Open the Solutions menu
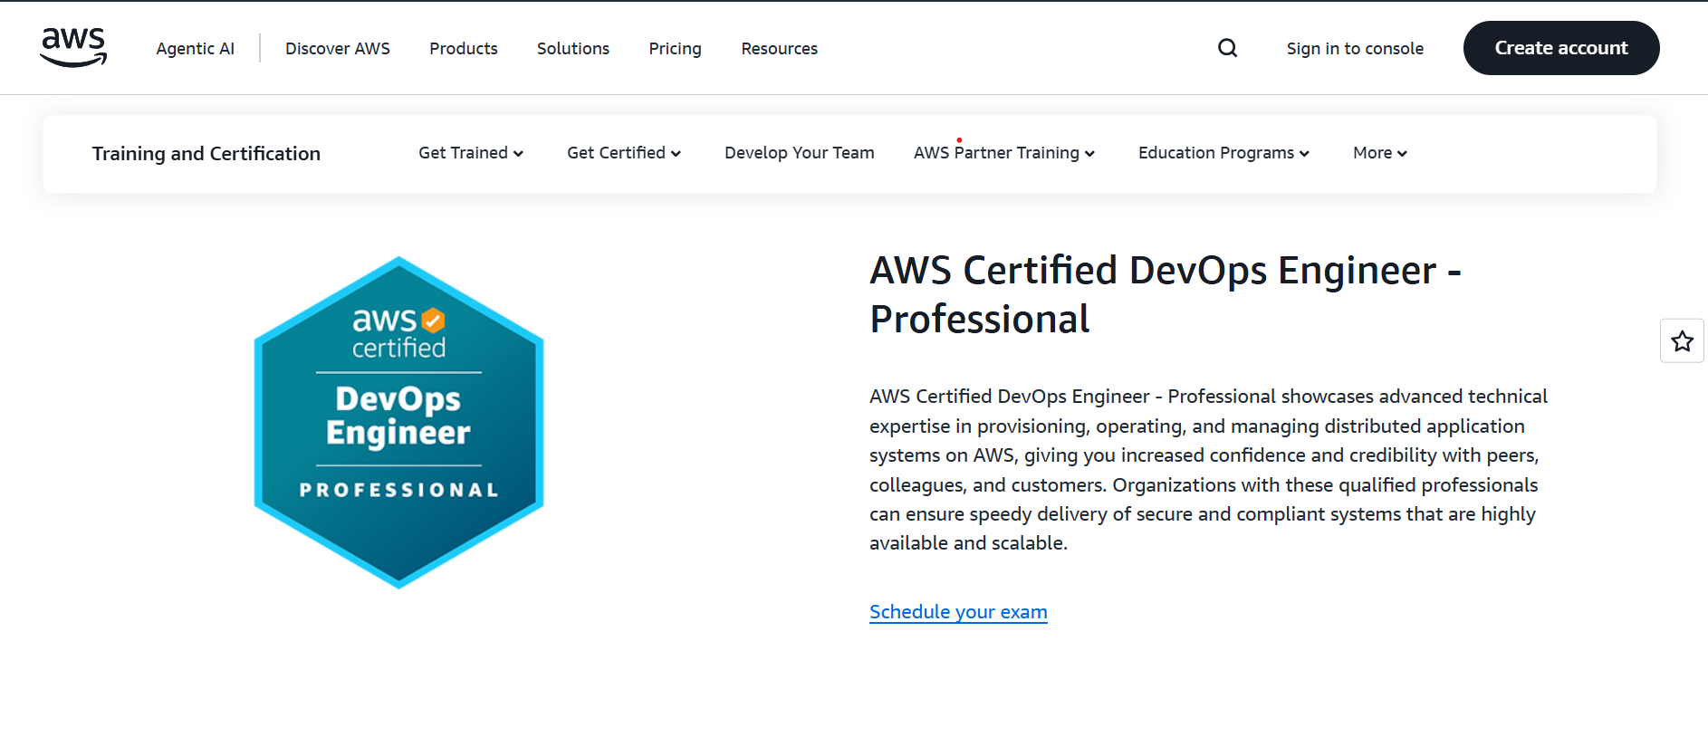 [x=572, y=49]
